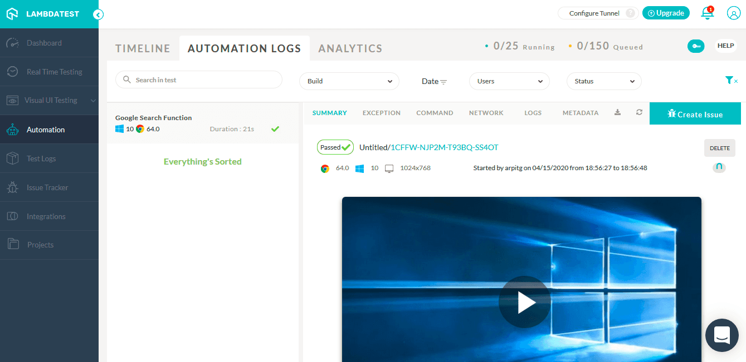Click the Passed status badge
The height and width of the screenshot is (362, 746).
coord(335,147)
